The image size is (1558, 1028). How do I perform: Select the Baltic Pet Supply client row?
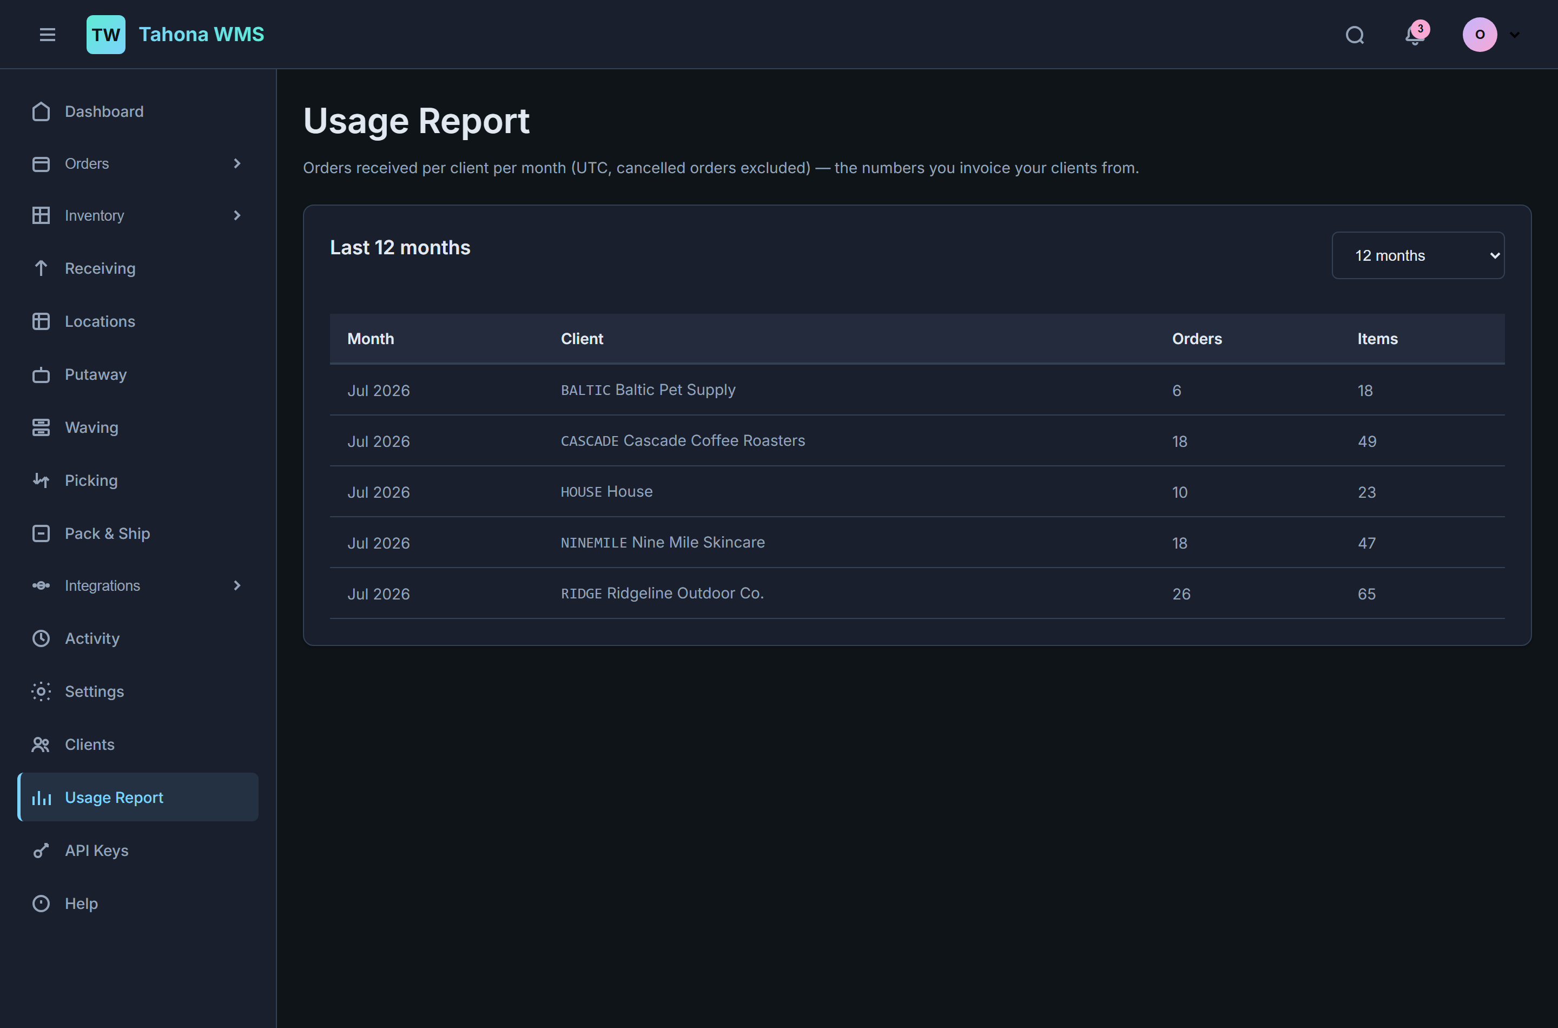(x=917, y=391)
